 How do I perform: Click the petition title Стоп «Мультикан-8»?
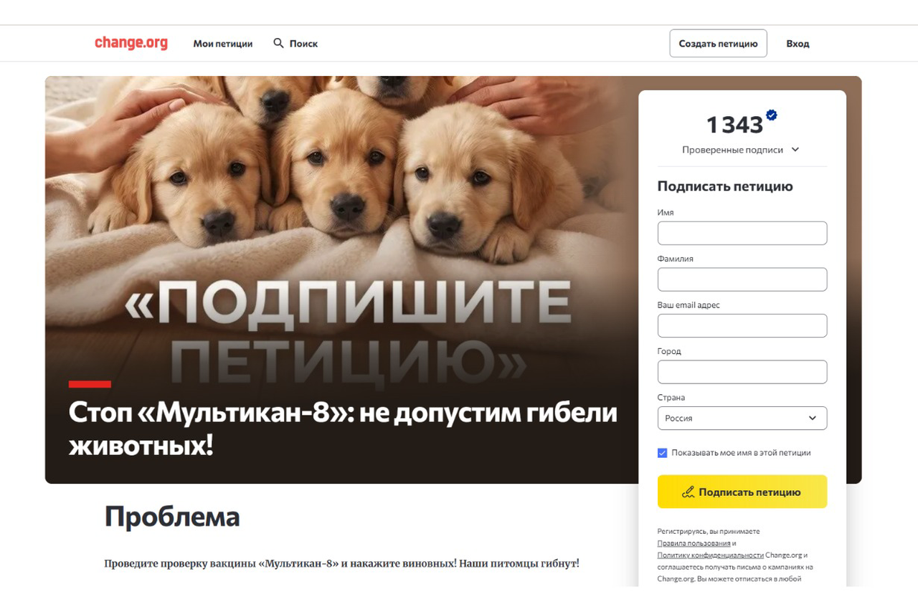(343, 429)
